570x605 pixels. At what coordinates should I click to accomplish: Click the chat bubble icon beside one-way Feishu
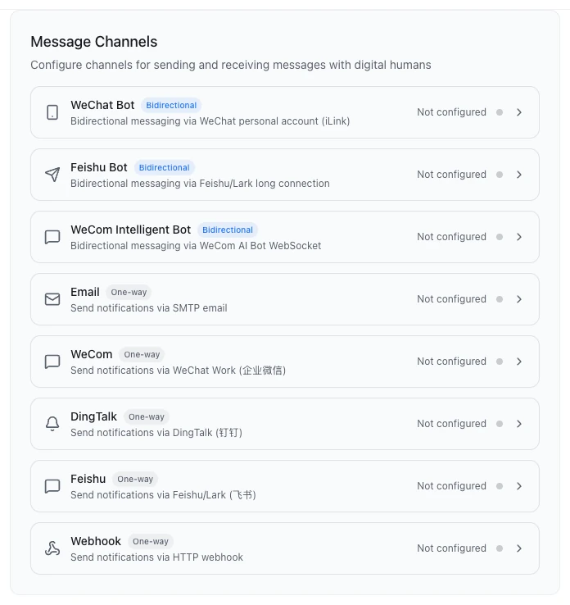(52, 486)
